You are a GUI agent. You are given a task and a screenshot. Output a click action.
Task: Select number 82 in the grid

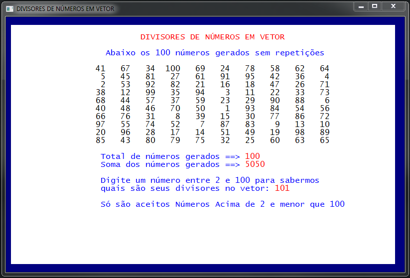click(x=175, y=85)
